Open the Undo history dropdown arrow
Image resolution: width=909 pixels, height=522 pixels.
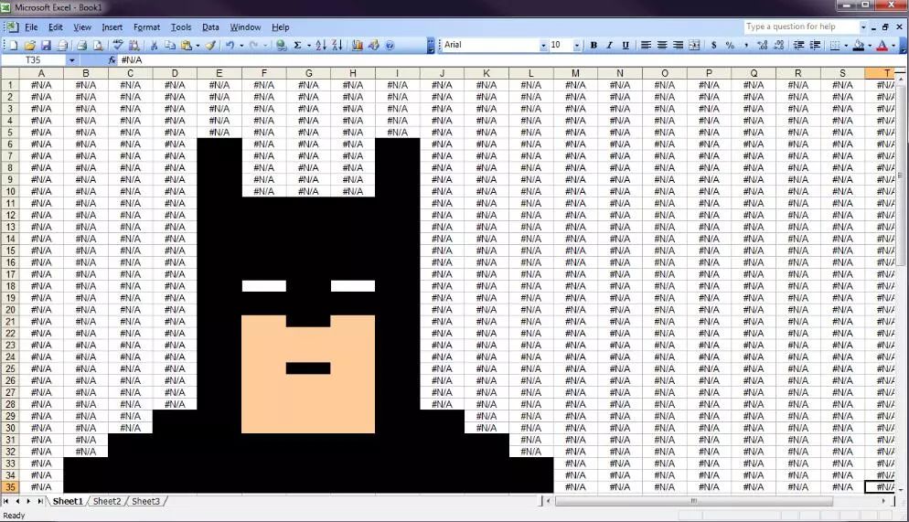point(241,45)
